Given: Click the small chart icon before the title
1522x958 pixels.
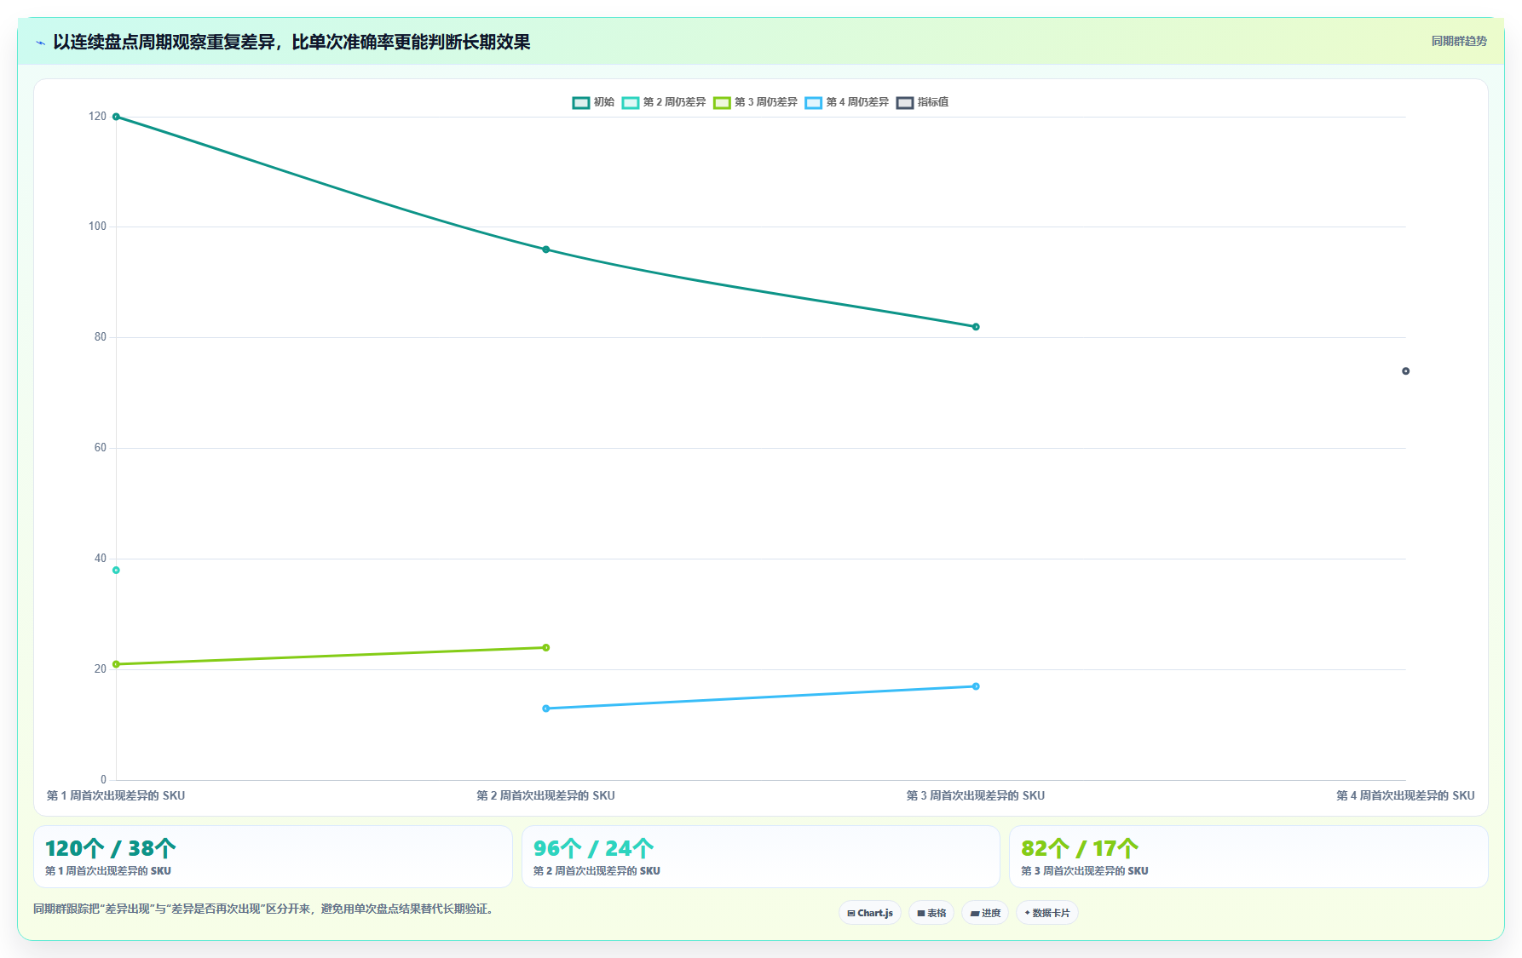Looking at the screenshot, I should [40, 43].
